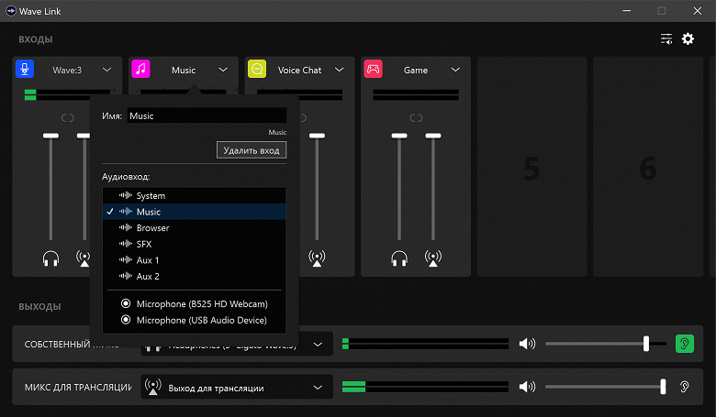The height and width of the screenshot is (417, 716).
Task: Select Microphone (USB Audio Device) option
Action: [196, 320]
